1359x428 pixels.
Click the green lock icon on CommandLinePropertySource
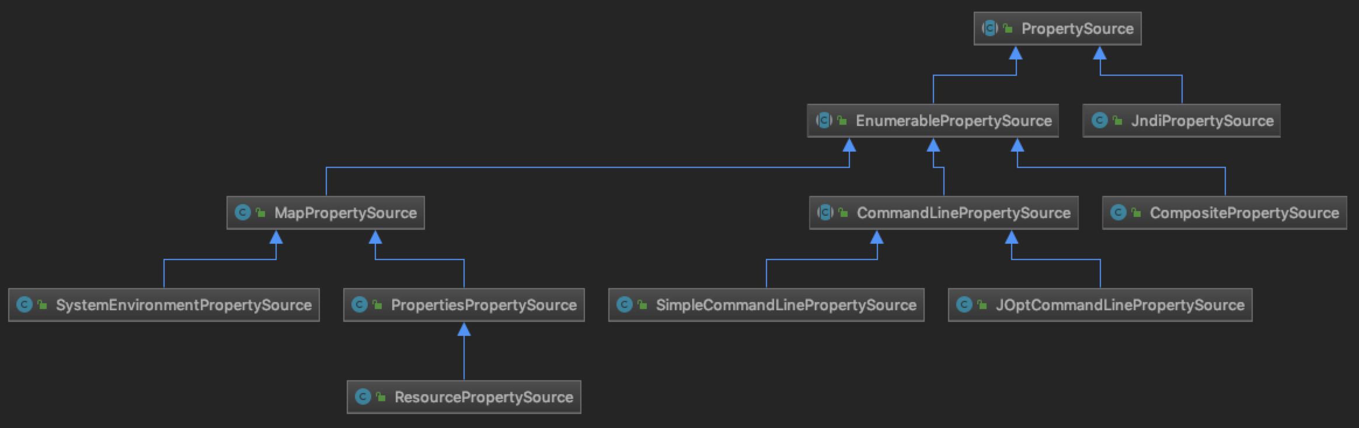(x=843, y=212)
